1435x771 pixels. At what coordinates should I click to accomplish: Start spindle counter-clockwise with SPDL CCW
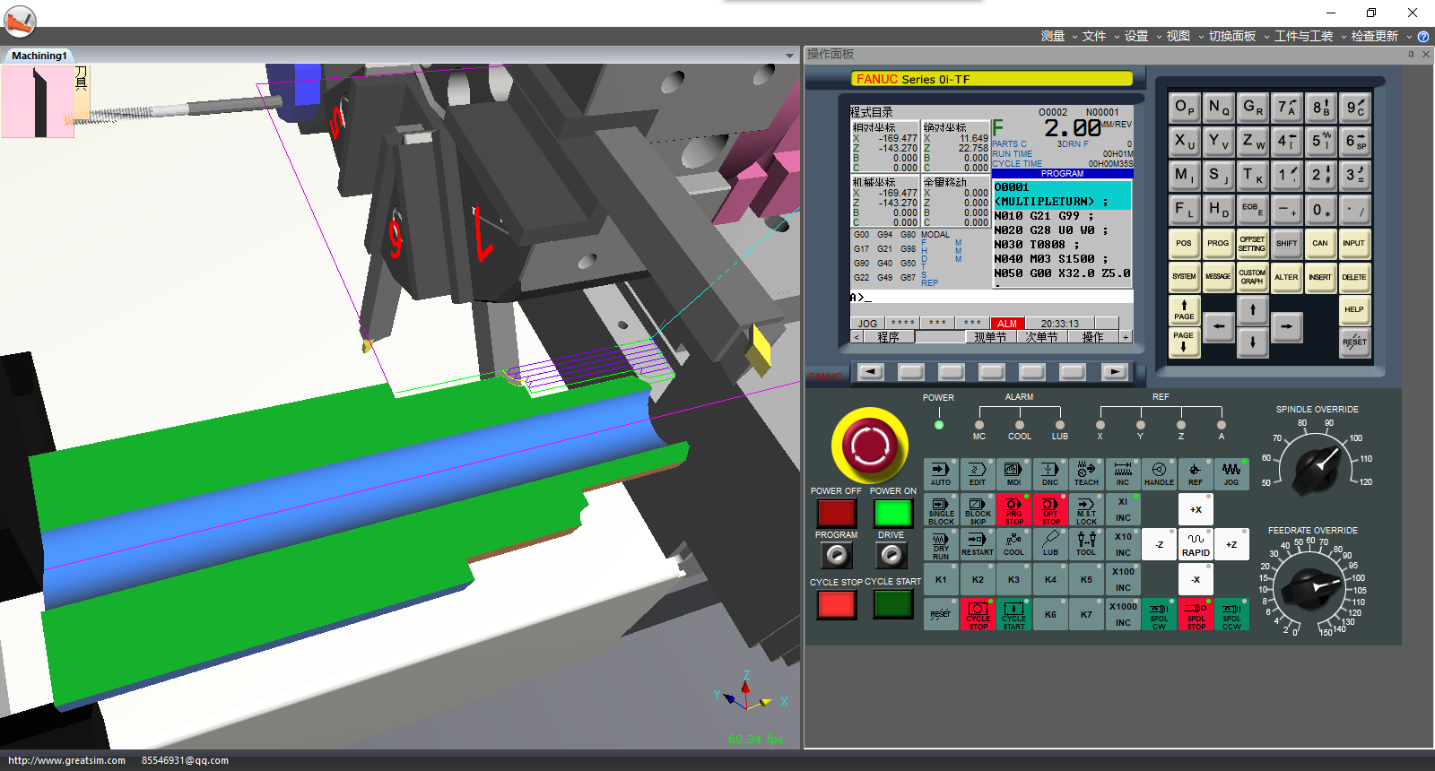click(x=1231, y=614)
